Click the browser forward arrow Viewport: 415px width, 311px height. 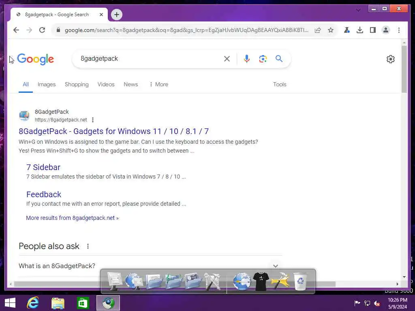29,30
